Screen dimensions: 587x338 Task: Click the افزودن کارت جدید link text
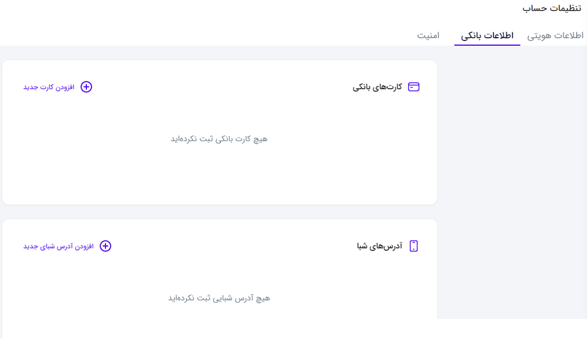point(49,87)
